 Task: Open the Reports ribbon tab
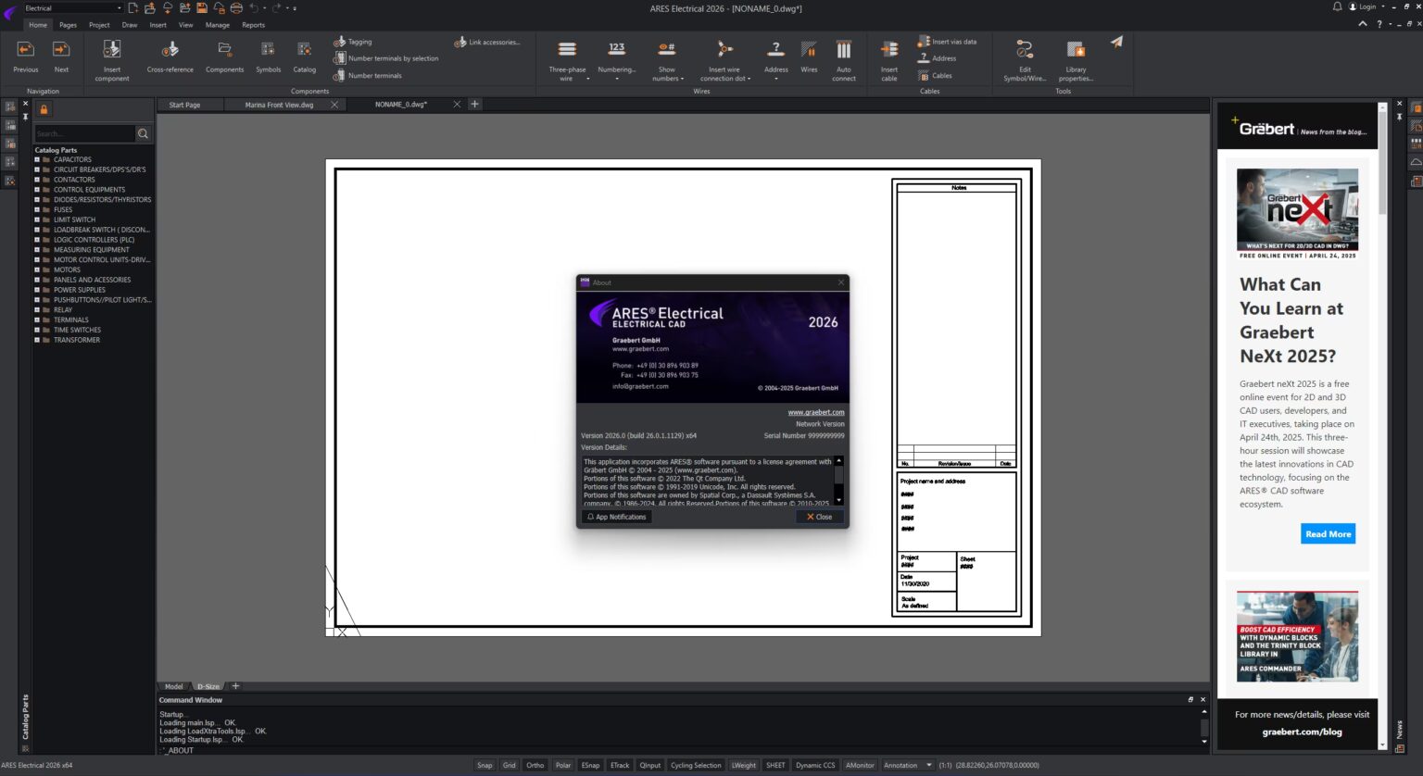tap(253, 25)
